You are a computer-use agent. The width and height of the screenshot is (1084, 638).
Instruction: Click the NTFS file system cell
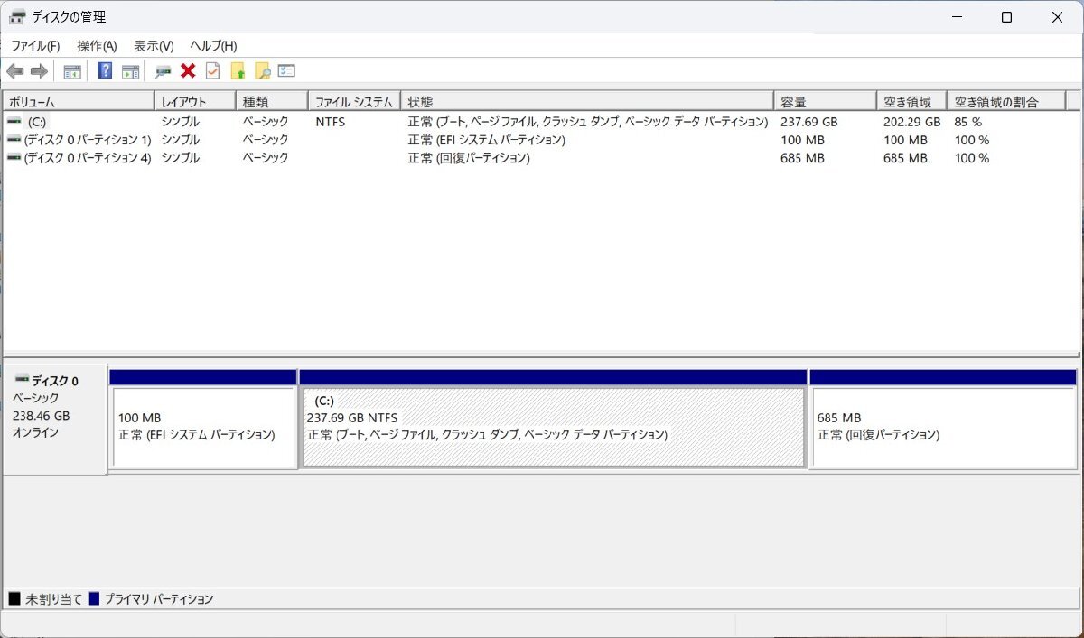331,121
